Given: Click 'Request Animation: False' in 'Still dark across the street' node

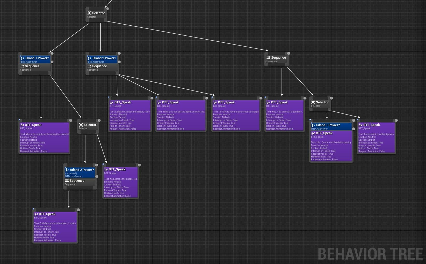Looking at the screenshot, I should (47, 240).
